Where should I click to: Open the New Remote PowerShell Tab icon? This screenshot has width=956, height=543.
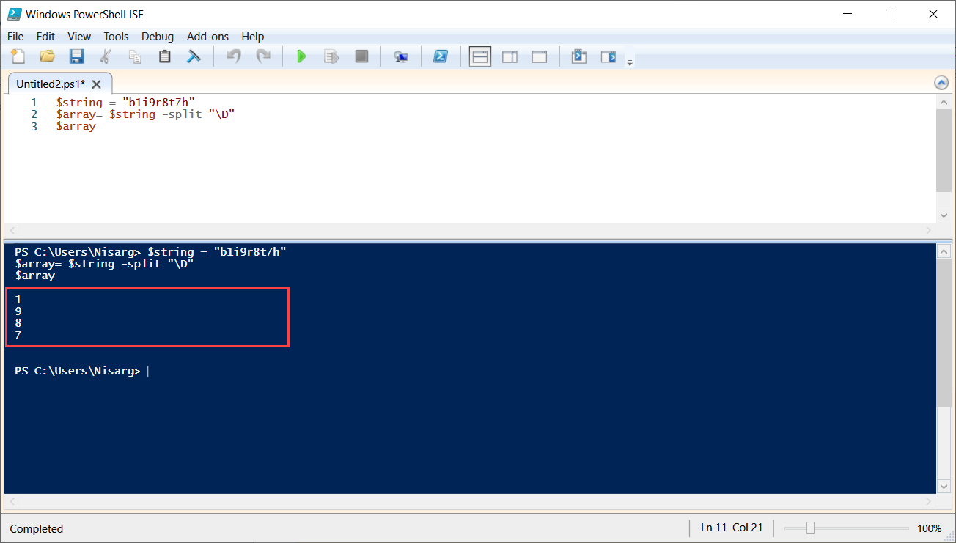tap(400, 56)
